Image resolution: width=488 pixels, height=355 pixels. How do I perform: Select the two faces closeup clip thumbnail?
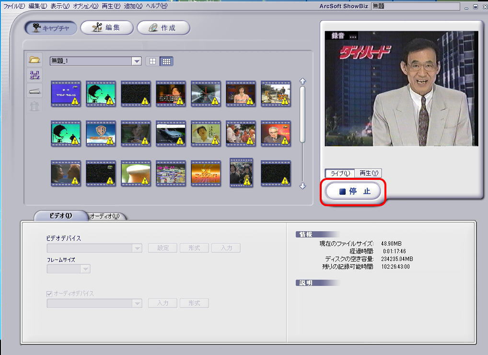point(66,174)
